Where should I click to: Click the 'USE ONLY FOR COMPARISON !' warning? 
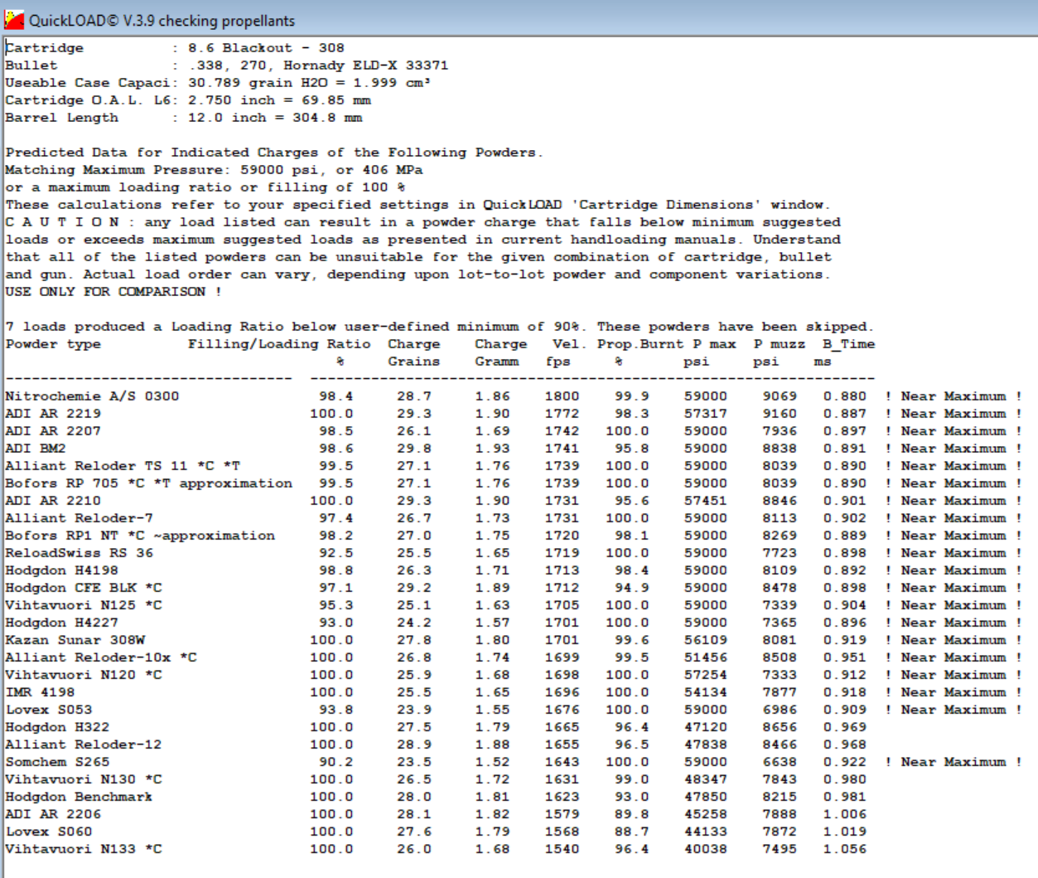coord(113,292)
